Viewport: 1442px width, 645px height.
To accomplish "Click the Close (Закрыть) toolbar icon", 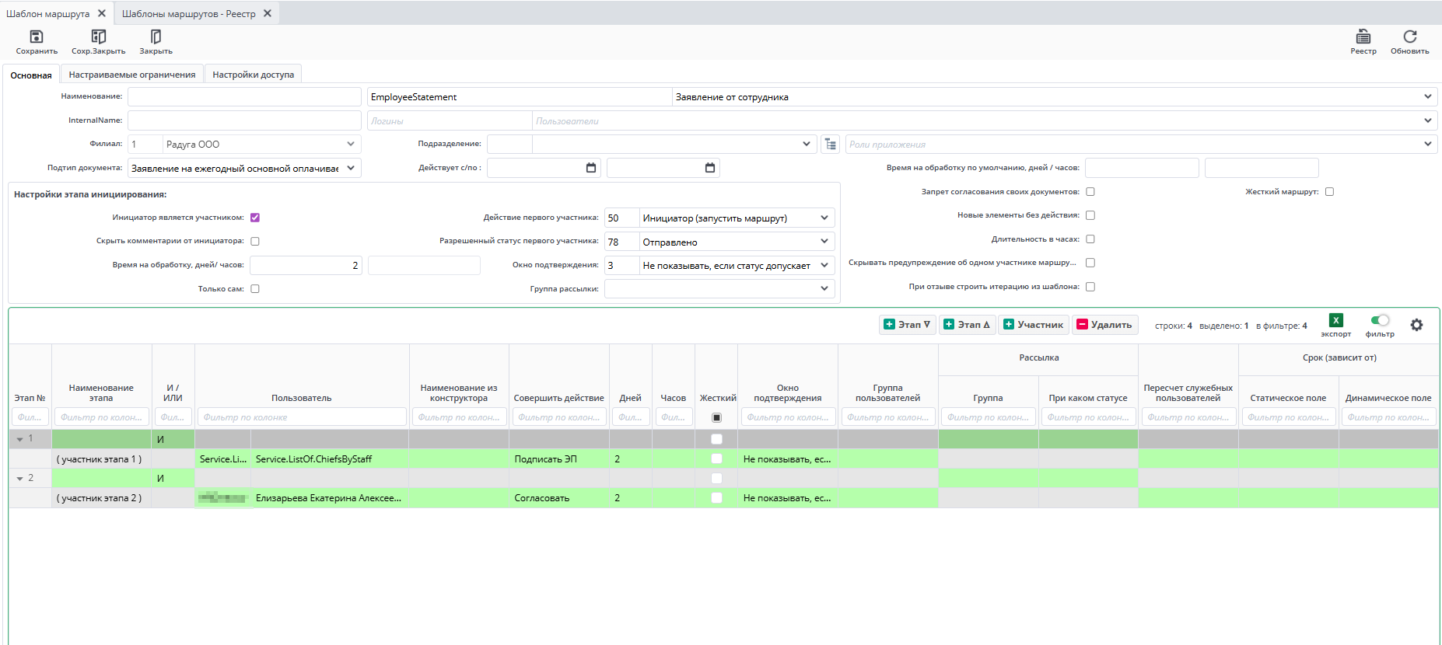I will [156, 37].
